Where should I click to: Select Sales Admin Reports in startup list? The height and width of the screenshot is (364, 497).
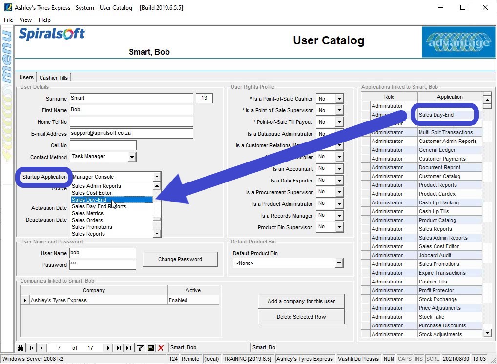pos(112,186)
